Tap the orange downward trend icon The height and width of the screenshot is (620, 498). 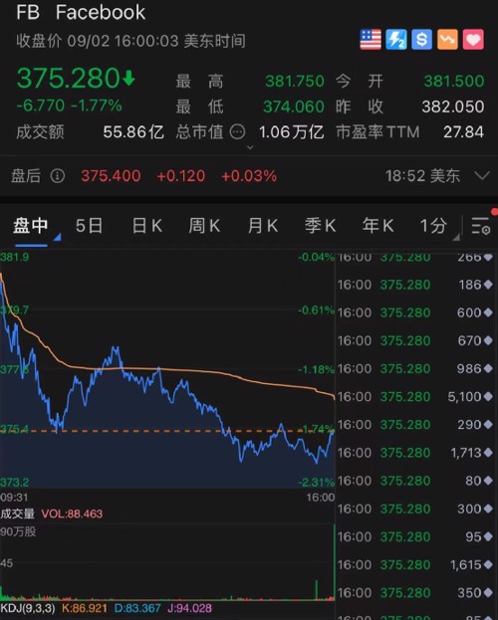[448, 40]
